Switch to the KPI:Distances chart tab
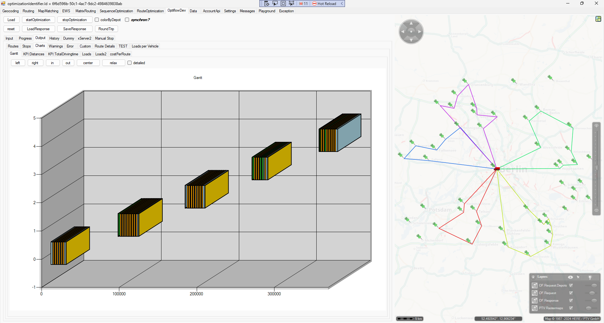 [34, 54]
